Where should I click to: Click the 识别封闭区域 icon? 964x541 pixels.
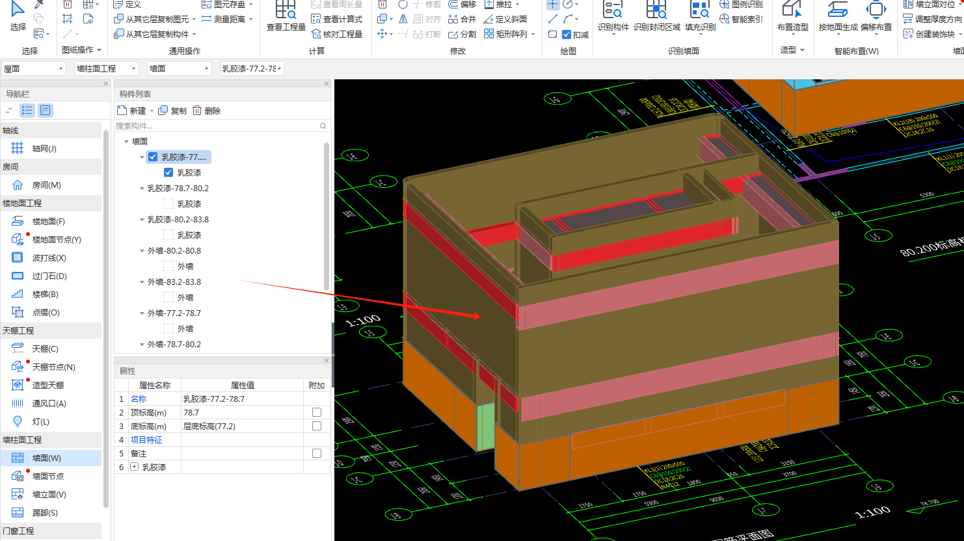tap(657, 9)
